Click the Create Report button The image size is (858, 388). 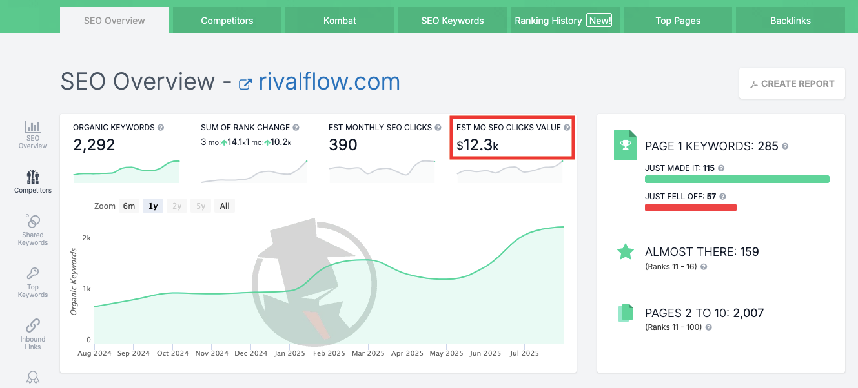(x=792, y=83)
